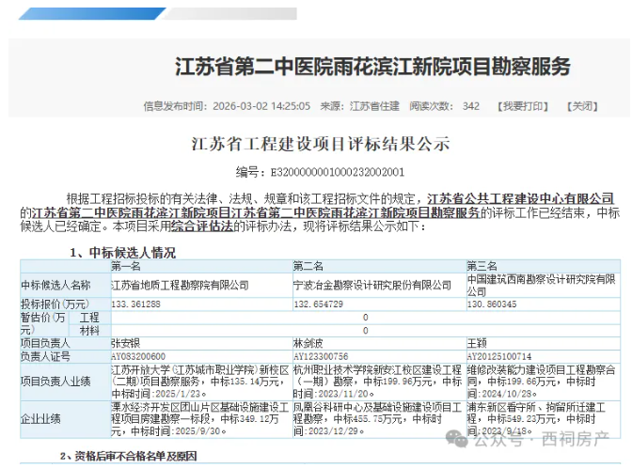This screenshot has height=468, width=632.
Task: Click the 江苏省地质工程勘察院有限公司 cell
Action: coord(180,285)
